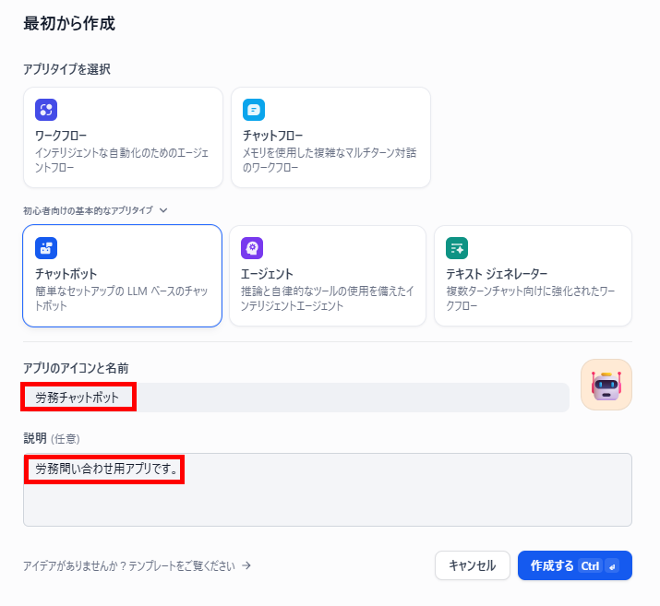Click the ワークフロー purple icon
660x606 pixels.
[x=46, y=110]
